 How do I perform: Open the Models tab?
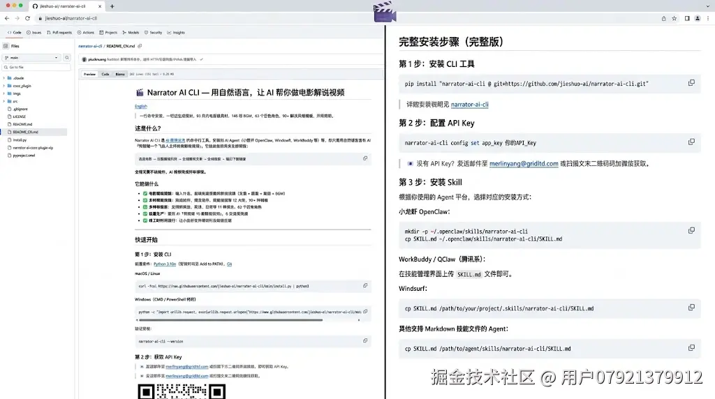(x=131, y=33)
